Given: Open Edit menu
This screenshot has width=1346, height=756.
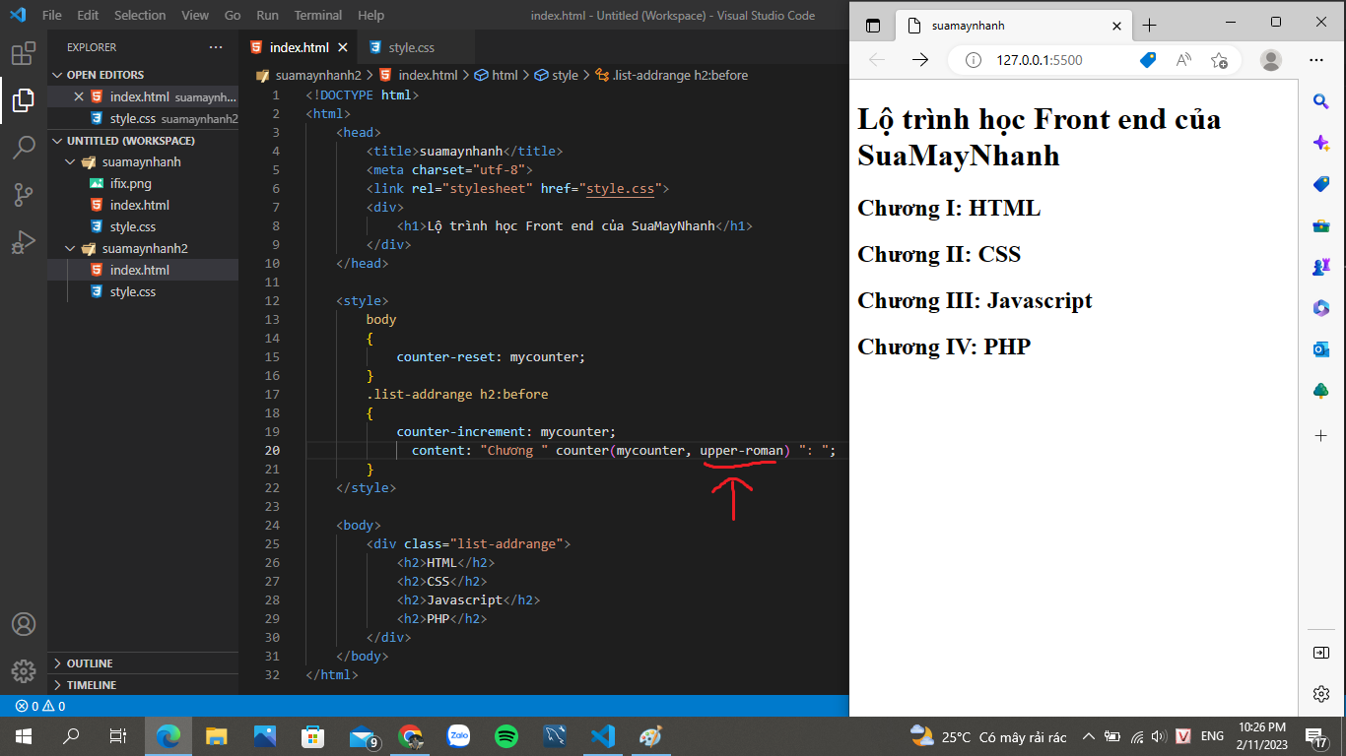Looking at the screenshot, I should (x=88, y=16).
